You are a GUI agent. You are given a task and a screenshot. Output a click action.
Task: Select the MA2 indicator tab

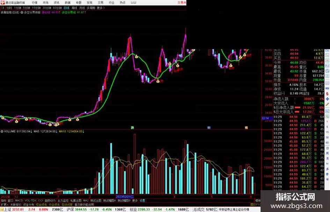click(x=86, y=201)
